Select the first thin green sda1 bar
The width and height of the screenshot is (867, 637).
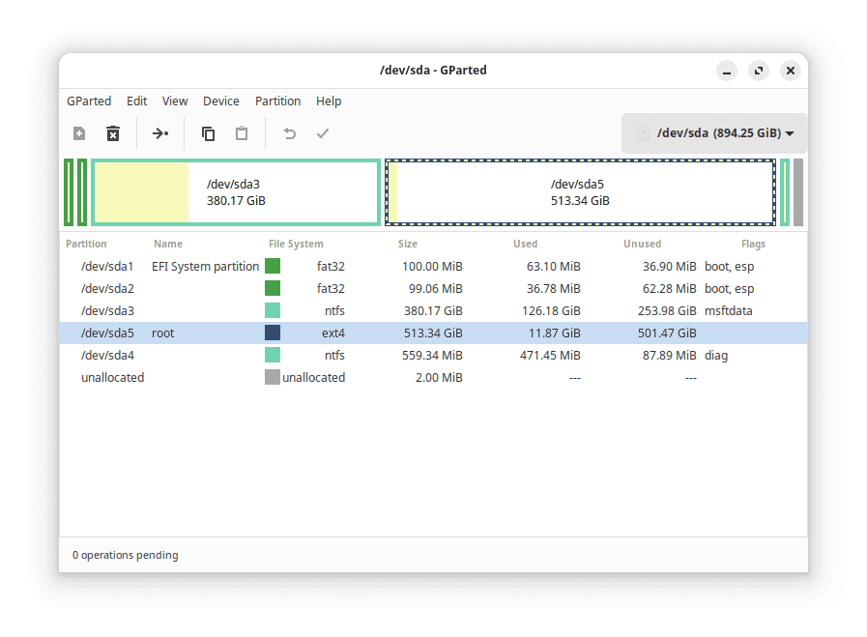click(x=69, y=192)
